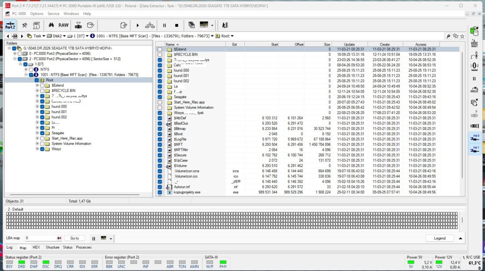485x271 pixels.
Task: Stop the task with the stop button
Action: coord(176,26)
